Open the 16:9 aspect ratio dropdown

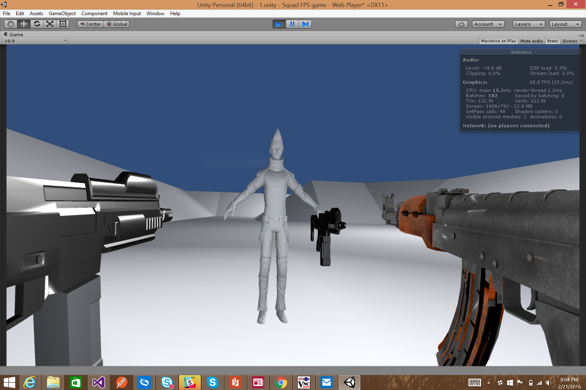tap(35, 41)
